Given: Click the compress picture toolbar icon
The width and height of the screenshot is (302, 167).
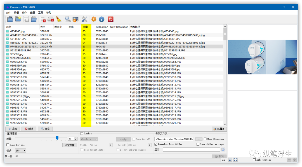Looking at the screenshot, I should coord(75,19).
